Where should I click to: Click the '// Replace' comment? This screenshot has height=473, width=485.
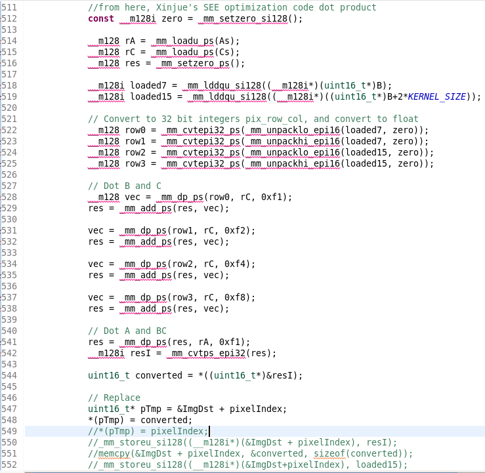coord(114,398)
